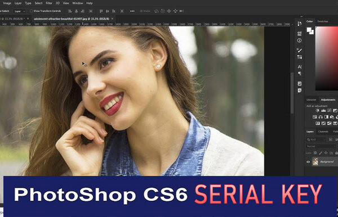Click the distribute vertically icon
Viewport: 338px width, 217px height.
(122, 11)
